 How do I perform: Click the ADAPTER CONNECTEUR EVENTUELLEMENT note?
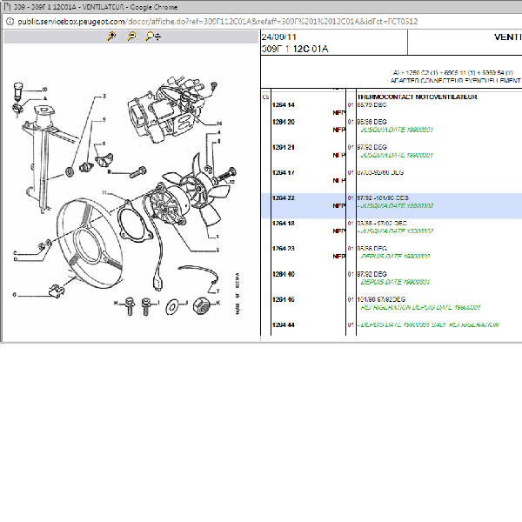tap(454, 81)
